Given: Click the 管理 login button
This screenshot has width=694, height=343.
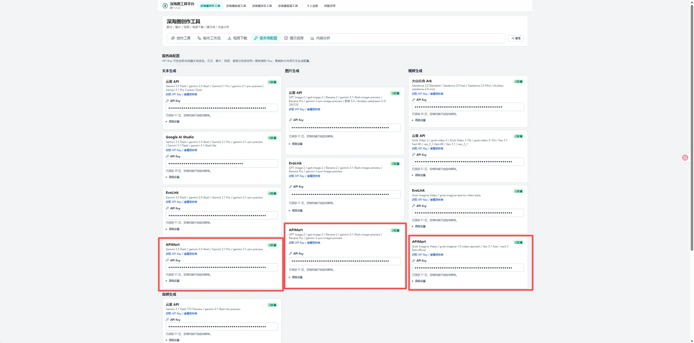Looking at the screenshot, I should point(516,38).
